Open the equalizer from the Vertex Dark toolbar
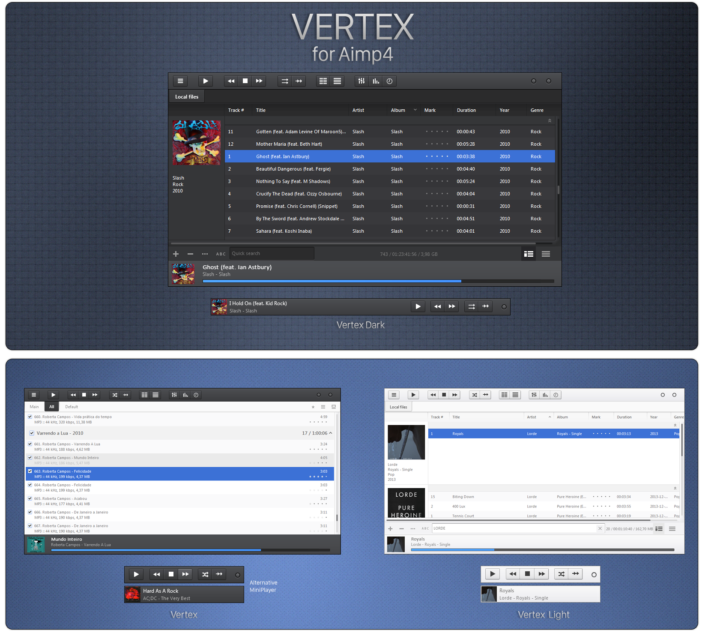The image size is (708, 636). pyautogui.click(x=362, y=81)
